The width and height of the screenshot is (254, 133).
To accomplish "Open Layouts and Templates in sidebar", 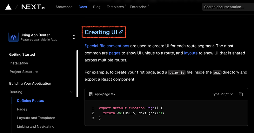I will click(x=36, y=118).
